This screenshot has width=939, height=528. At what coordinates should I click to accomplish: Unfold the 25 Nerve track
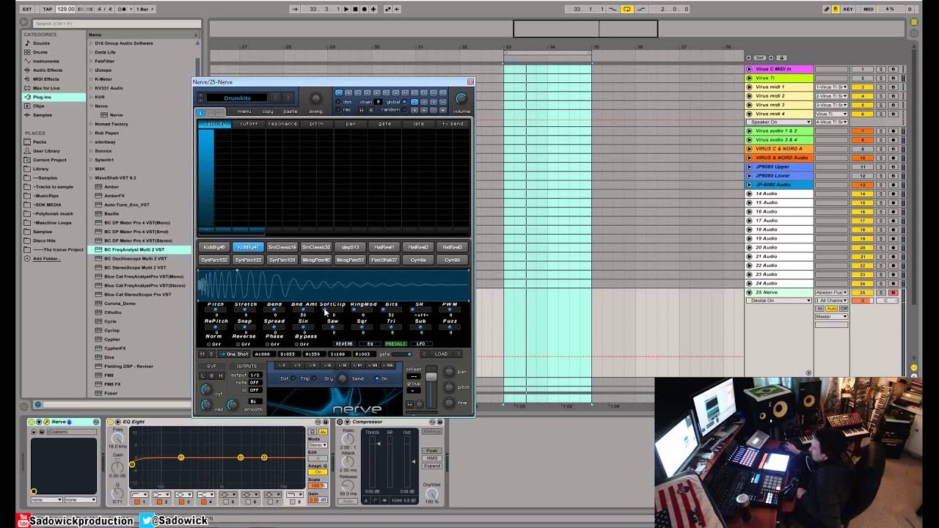[749, 292]
